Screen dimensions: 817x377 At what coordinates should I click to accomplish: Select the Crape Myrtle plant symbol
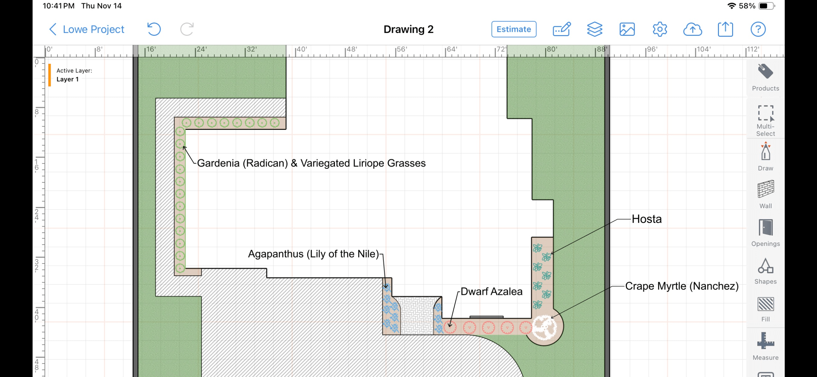click(x=544, y=328)
